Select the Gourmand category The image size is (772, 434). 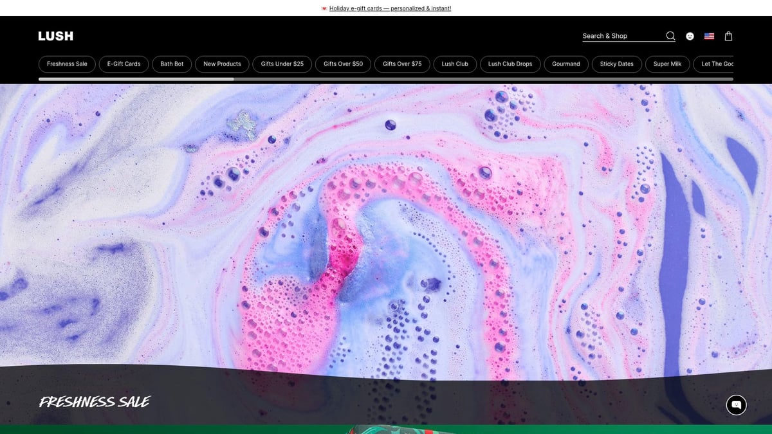pyautogui.click(x=565, y=64)
